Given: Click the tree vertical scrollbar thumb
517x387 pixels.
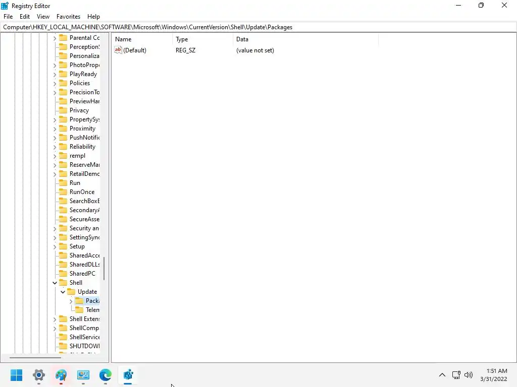Looking at the screenshot, I should [104, 269].
